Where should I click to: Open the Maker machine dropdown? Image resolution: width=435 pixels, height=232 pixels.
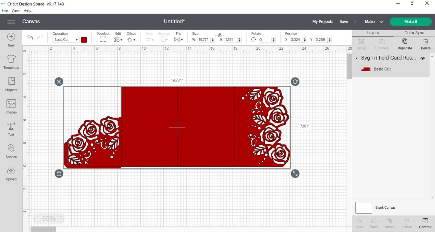[x=374, y=22]
